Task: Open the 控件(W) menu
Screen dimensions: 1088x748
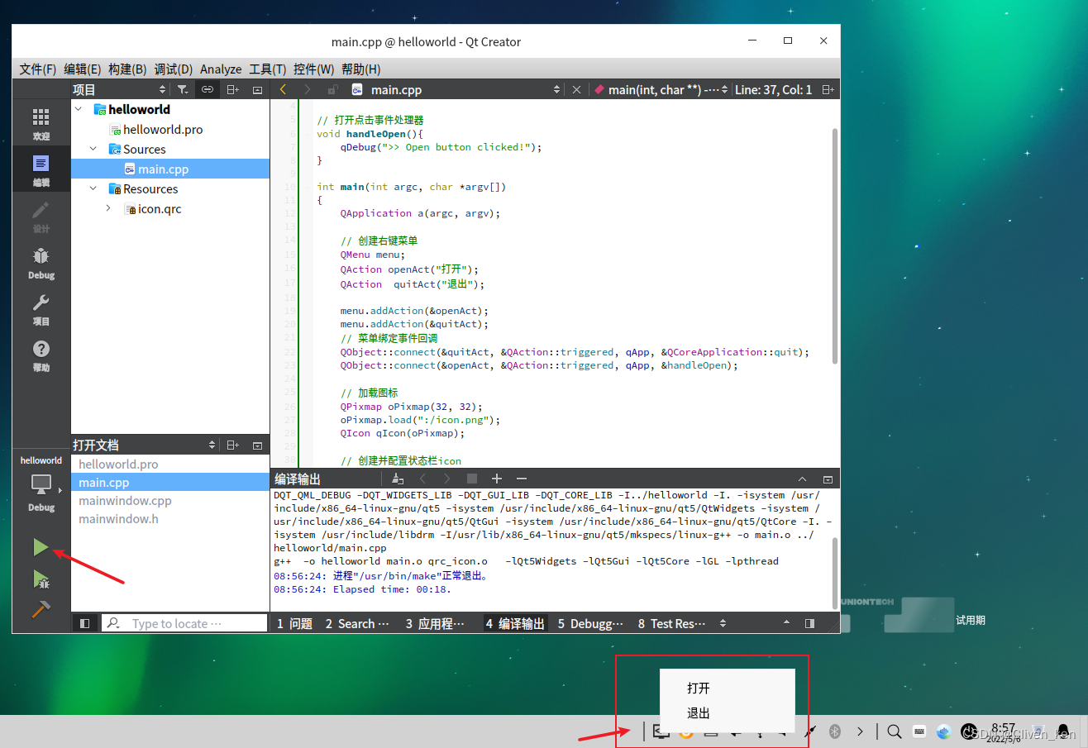Action: click(x=314, y=69)
